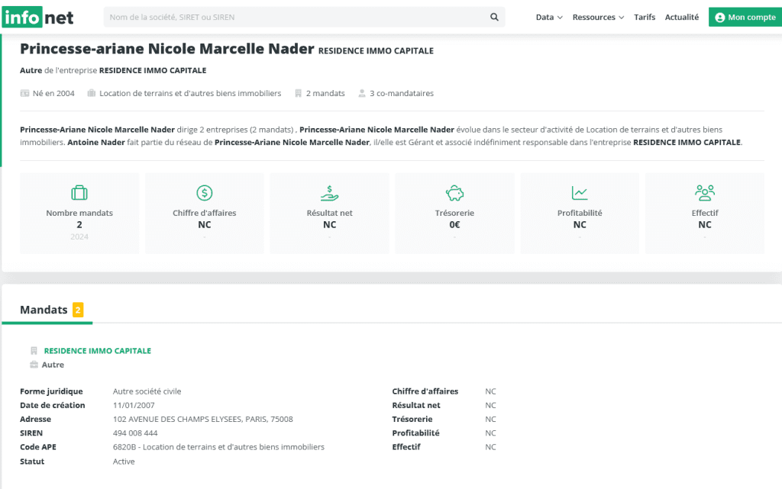The image size is (782, 489).
Task: Click the dollar coin icon for Chiffre d'affaires
Action: (205, 193)
